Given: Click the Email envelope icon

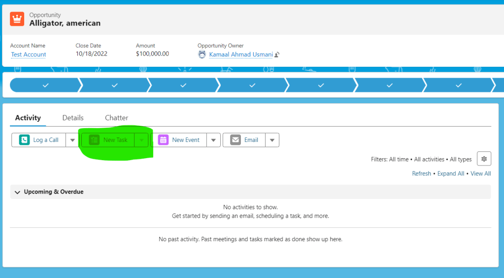Looking at the screenshot, I should click(235, 140).
